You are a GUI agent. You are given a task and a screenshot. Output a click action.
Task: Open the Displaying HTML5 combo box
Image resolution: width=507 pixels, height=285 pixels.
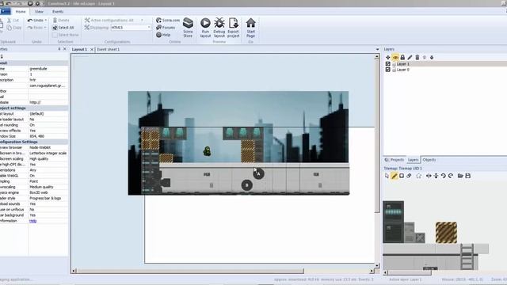(x=131, y=28)
